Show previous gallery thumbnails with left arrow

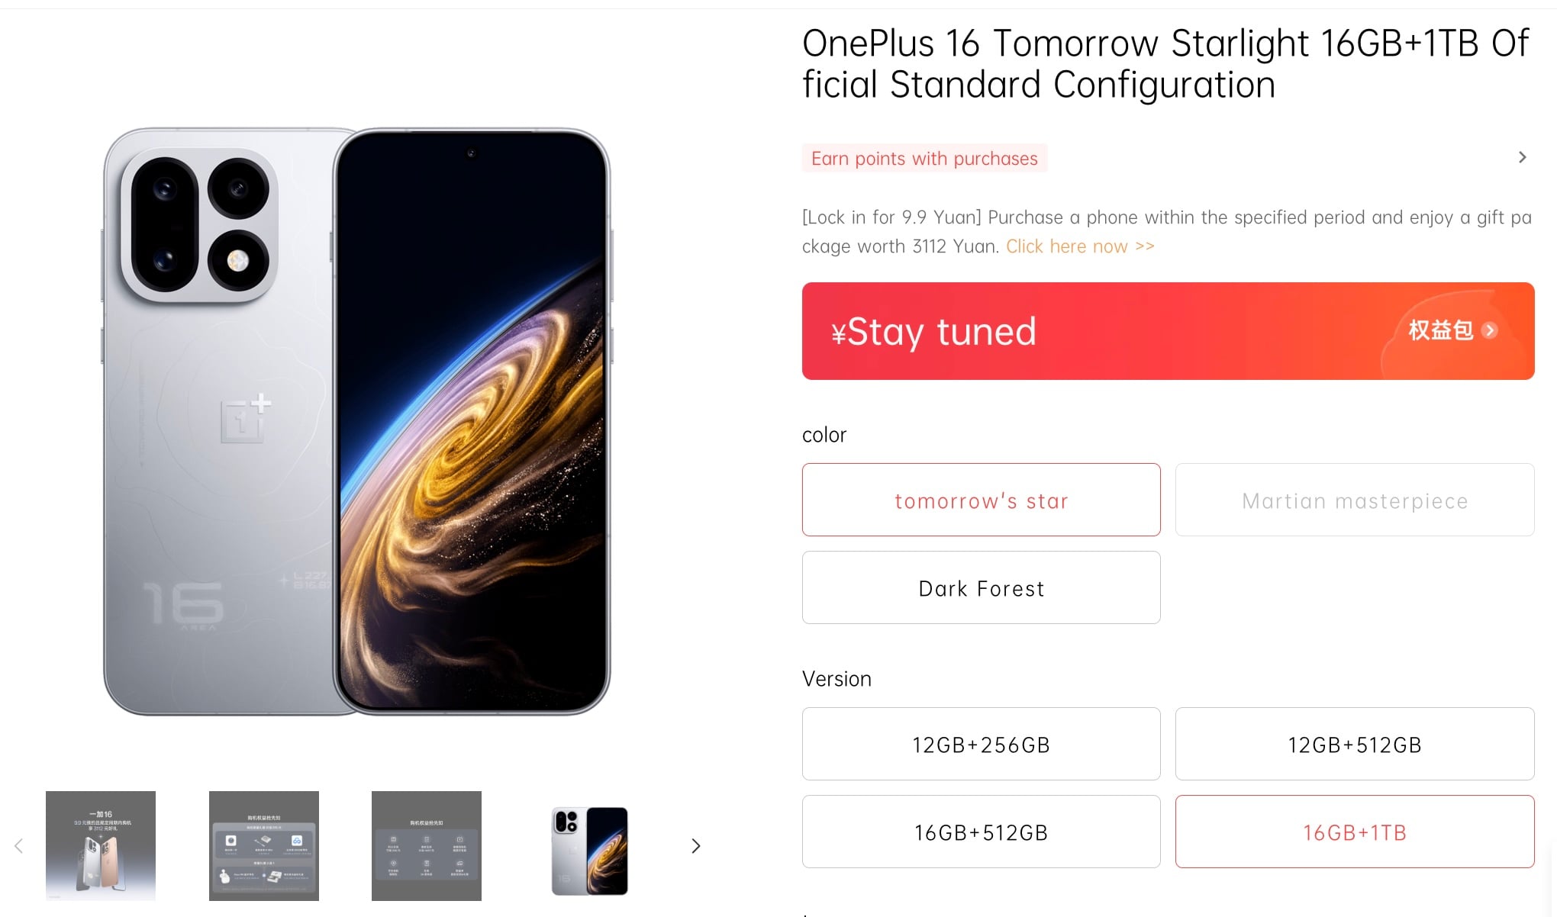point(19,845)
